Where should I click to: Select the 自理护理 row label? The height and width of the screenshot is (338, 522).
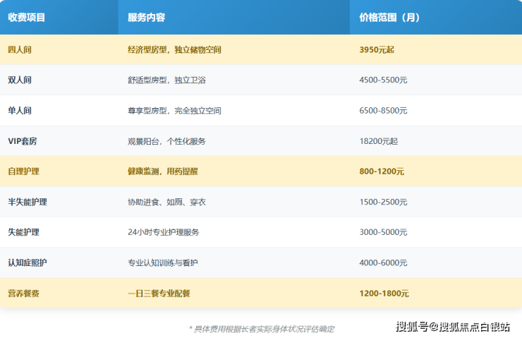(x=23, y=171)
